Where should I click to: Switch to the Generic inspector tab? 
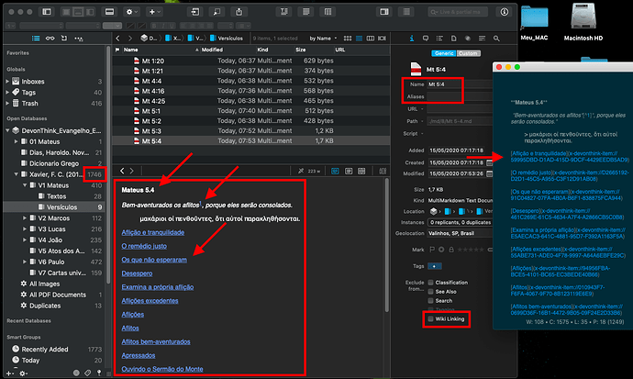[444, 52]
